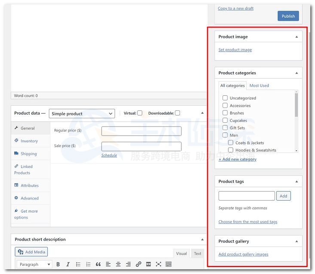Open the Simple product type dropdown
This screenshot has height=274, width=315.
tap(82, 113)
